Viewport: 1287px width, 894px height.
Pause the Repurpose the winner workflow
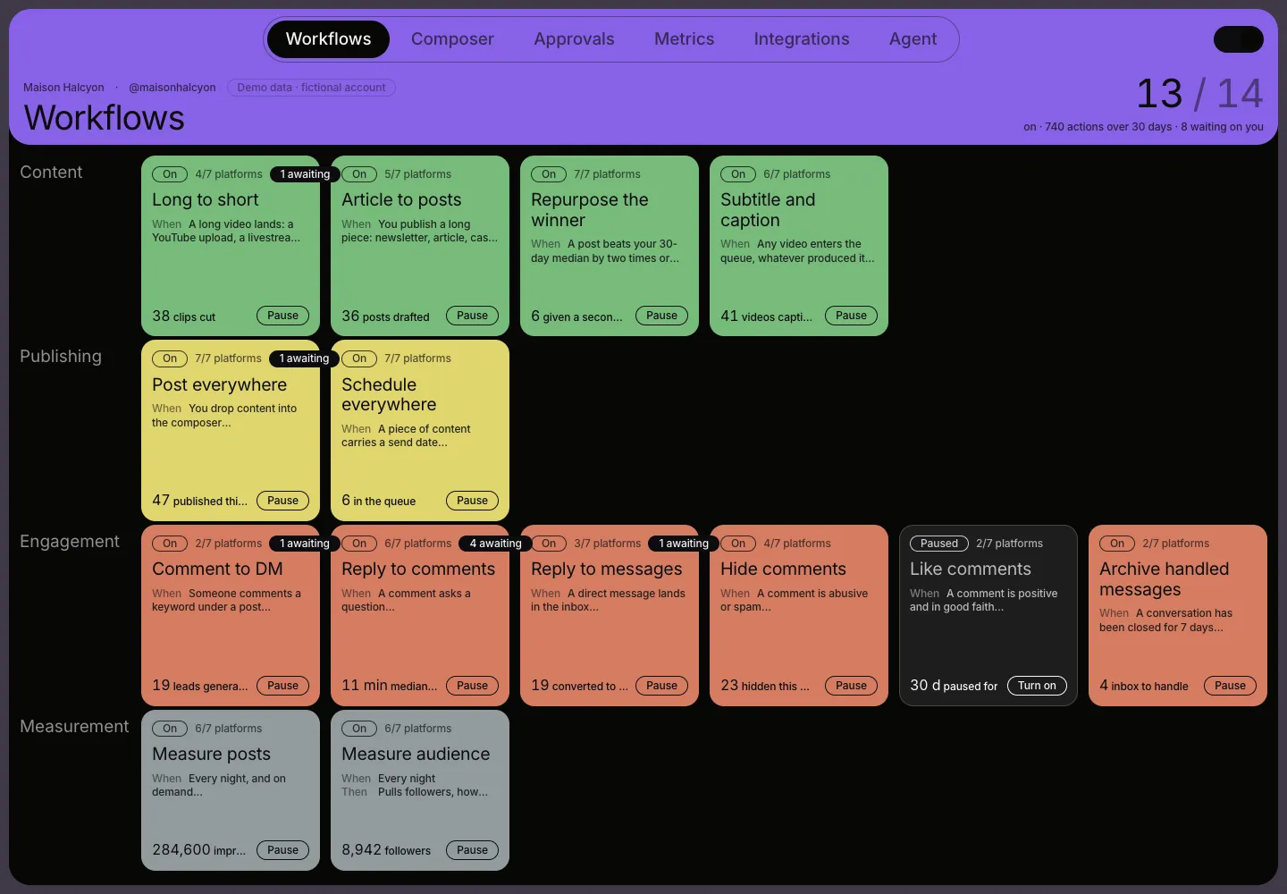click(661, 316)
